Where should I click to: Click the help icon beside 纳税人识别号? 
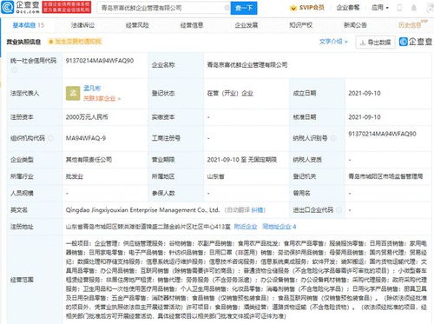coord(333,138)
